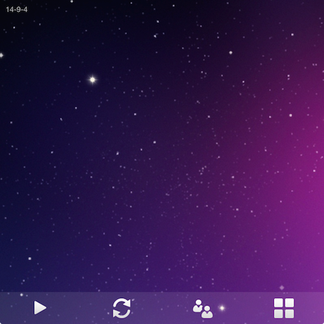Switch player mode with the users icon
The height and width of the screenshot is (324, 324).
[202, 309]
